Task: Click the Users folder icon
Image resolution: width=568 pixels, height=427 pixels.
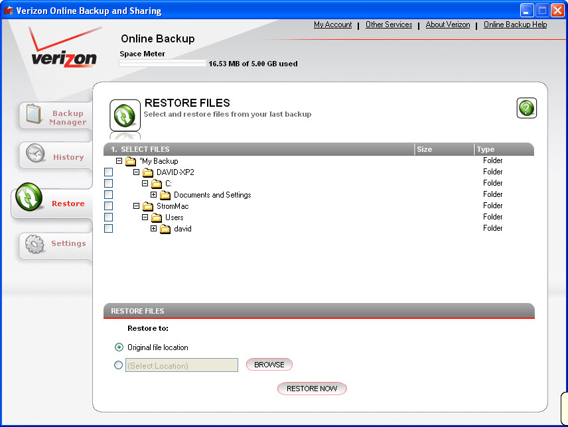Action: (x=157, y=217)
